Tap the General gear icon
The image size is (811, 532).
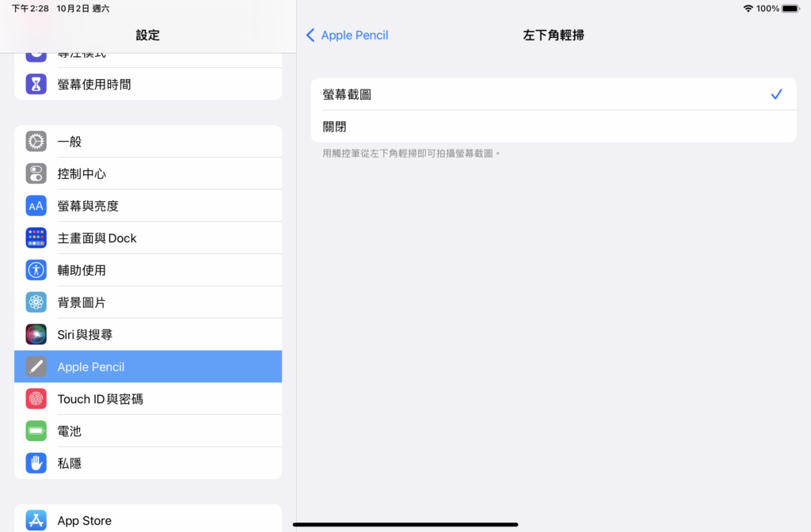coord(36,141)
